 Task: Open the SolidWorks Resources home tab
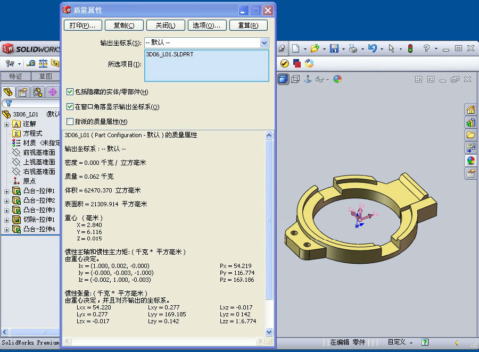coord(470,110)
